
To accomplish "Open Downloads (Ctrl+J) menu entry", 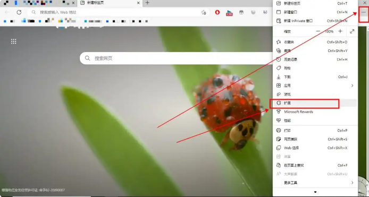I will tap(315, 77).
